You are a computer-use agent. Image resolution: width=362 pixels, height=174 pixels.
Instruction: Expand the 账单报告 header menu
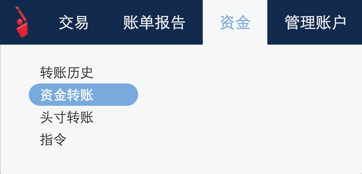(154, 23)
